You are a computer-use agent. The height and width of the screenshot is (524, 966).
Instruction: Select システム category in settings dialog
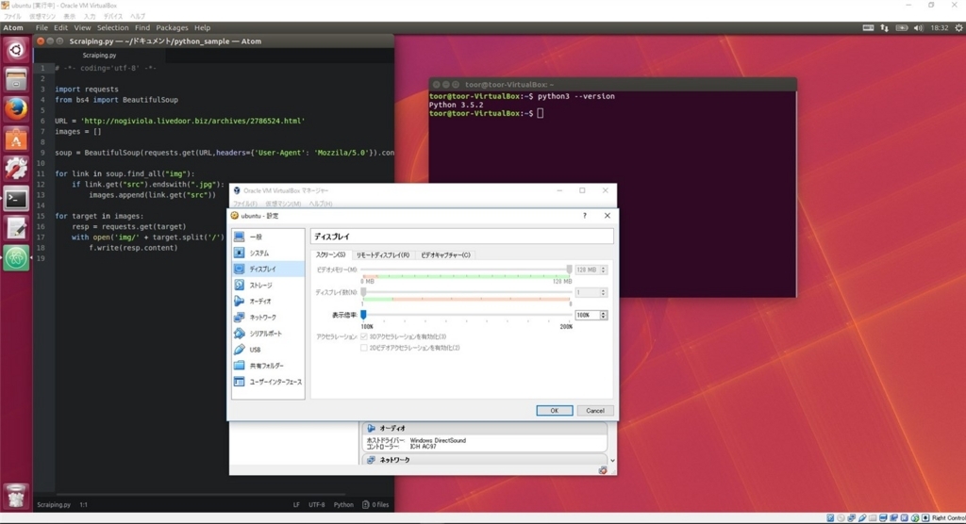(x=268, y=254)
